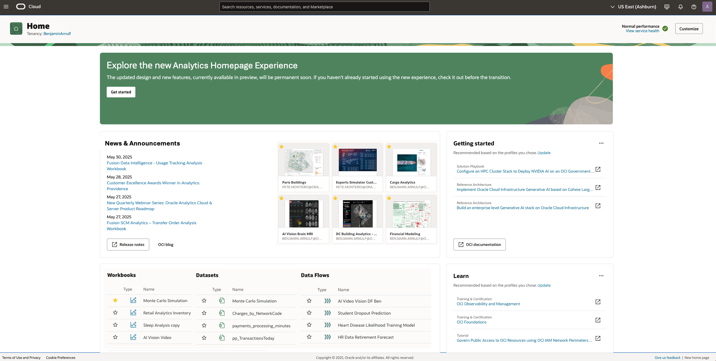Click Give us feedback link
Image resolution: width=716 pixels, height=361 pixels.
coord(667,358)
